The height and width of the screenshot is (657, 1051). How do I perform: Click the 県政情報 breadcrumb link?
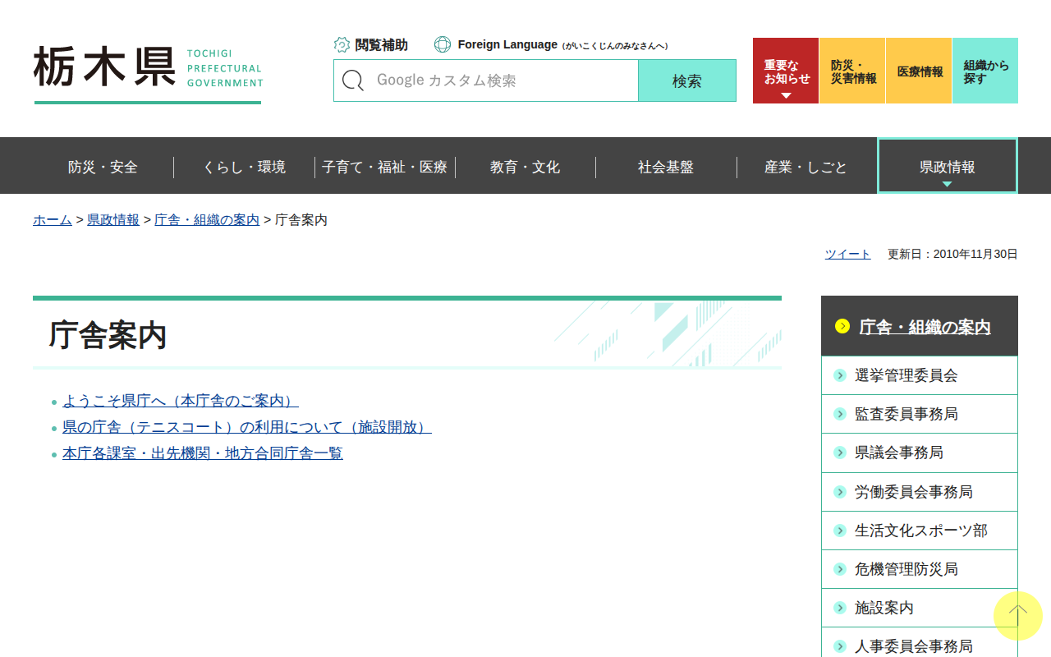click(113, 219)
